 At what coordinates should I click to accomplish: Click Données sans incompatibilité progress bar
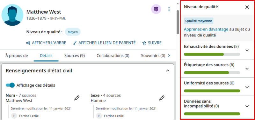(212, 114)
